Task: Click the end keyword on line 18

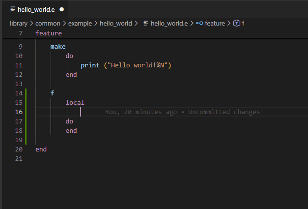Action: point(71,130)
